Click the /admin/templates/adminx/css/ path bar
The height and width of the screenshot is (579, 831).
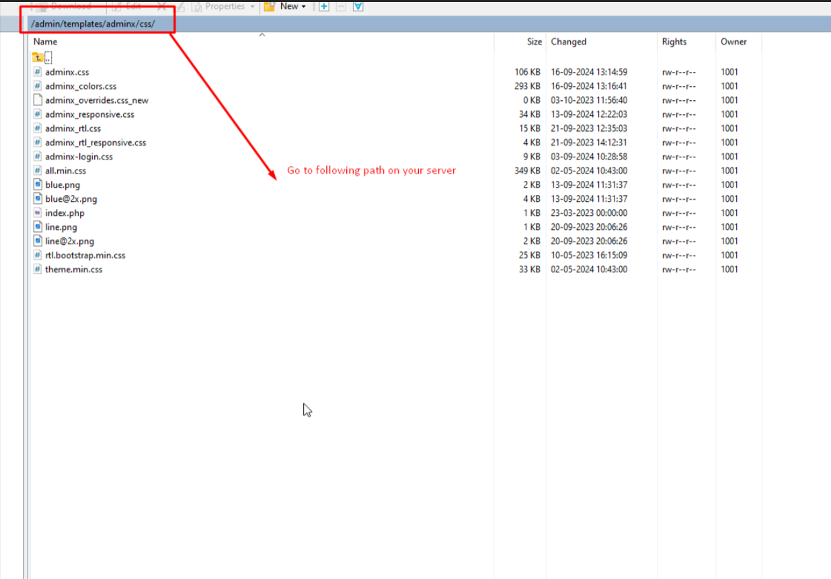pos(93,24)
